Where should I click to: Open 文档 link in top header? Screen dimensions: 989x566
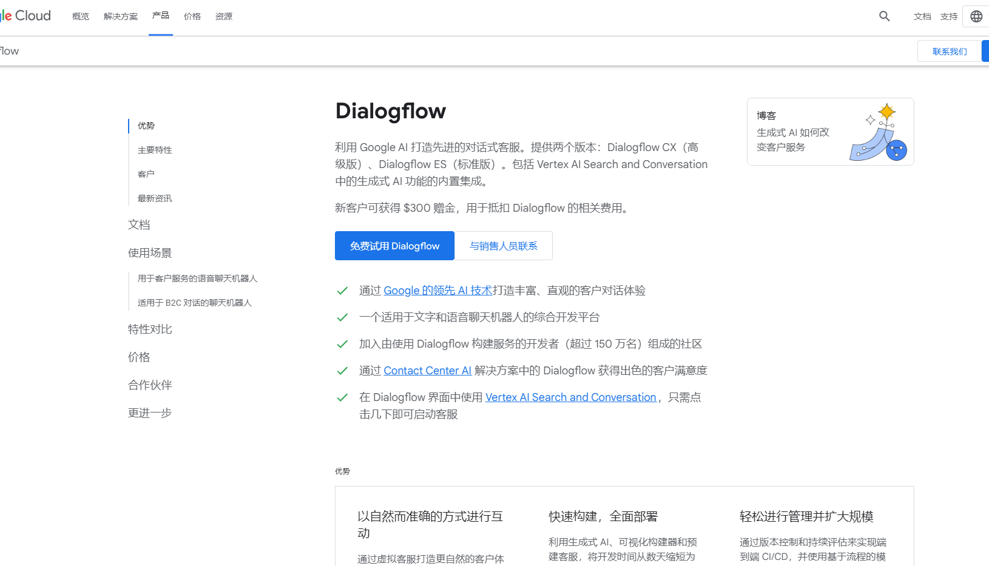tap(922, 16)
